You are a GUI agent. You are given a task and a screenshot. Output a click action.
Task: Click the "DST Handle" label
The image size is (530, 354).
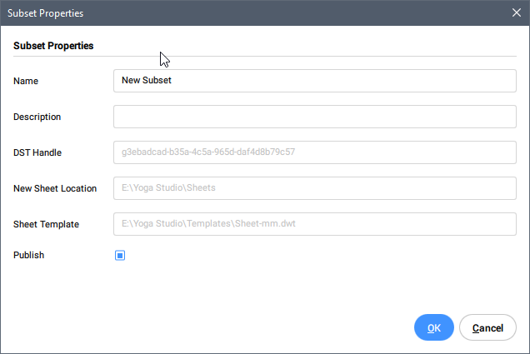click(x=37, y=153)
